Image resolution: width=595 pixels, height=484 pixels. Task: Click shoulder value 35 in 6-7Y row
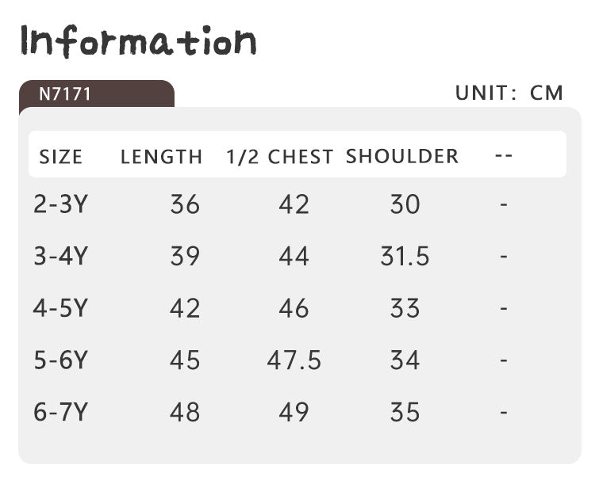pyautogui.click(x=405, y=412)
